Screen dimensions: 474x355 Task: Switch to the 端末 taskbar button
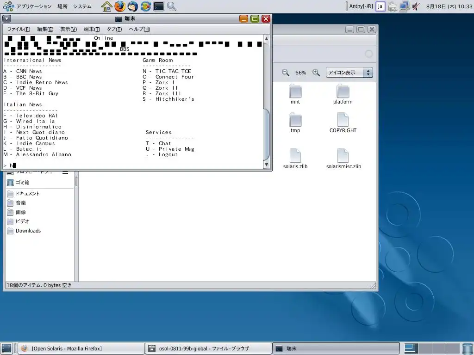click(x=336, y=349)
